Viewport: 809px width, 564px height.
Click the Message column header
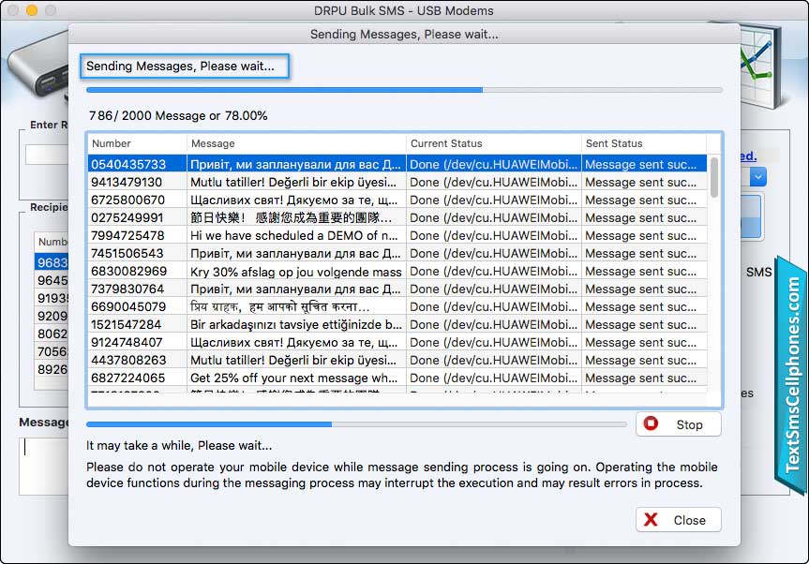tap(296, 143)
